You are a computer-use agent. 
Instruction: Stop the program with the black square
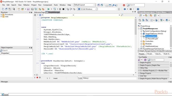click(63, 9)
